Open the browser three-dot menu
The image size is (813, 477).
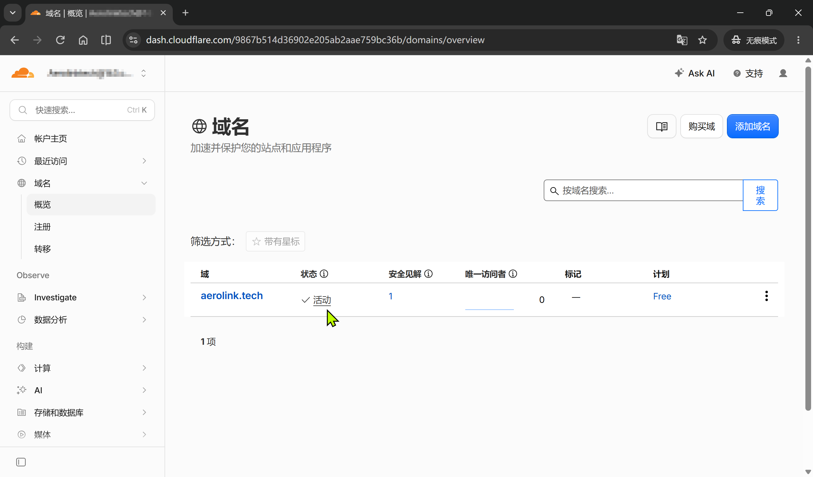tap(798, 40)
